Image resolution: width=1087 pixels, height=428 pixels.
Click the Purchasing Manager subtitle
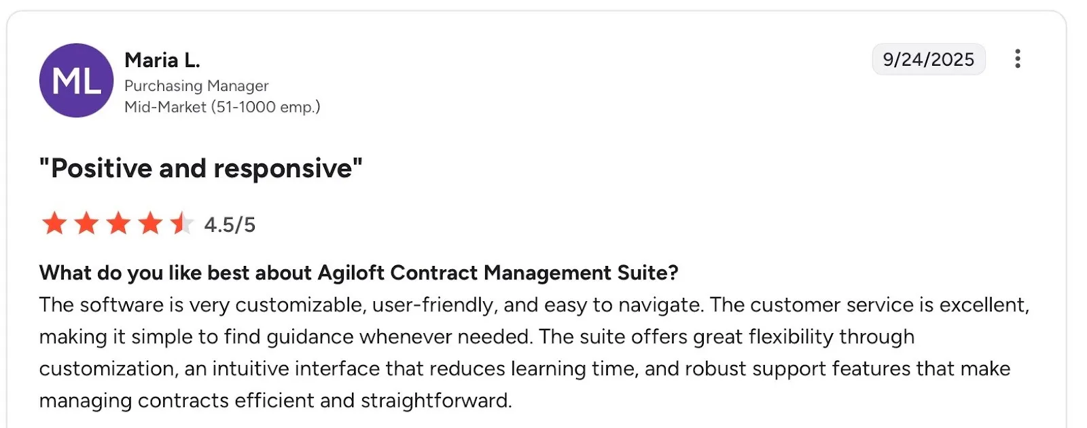coord(196,86)
